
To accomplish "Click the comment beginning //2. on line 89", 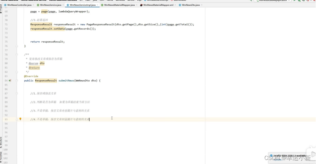I will tap(60, 102).
